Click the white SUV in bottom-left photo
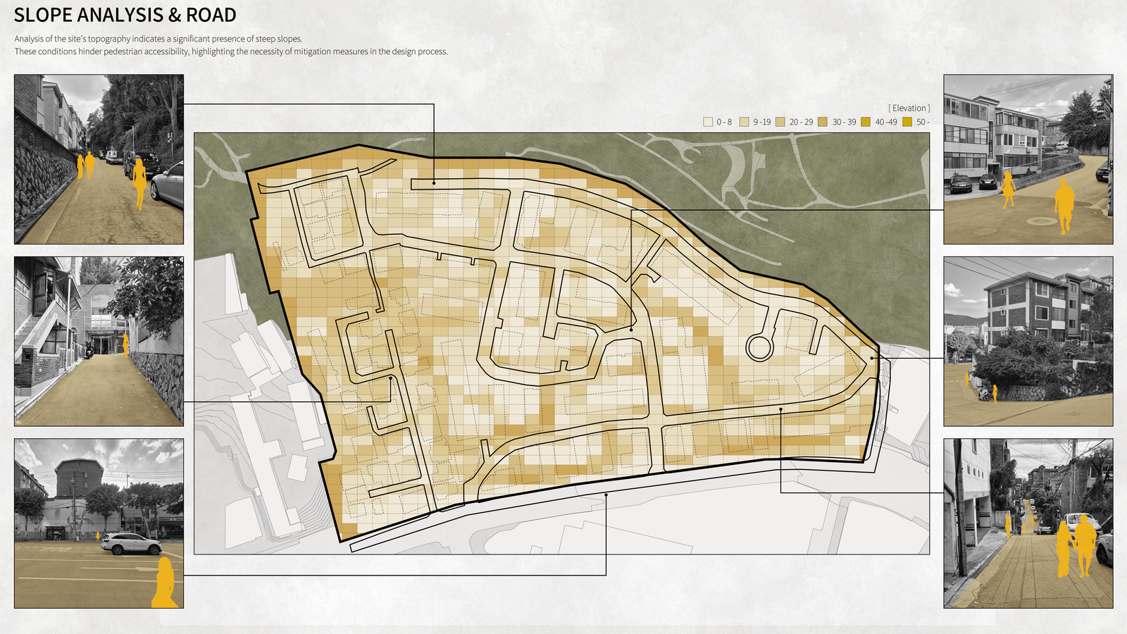Viewport: 1127px width, 634px height. 131,543
